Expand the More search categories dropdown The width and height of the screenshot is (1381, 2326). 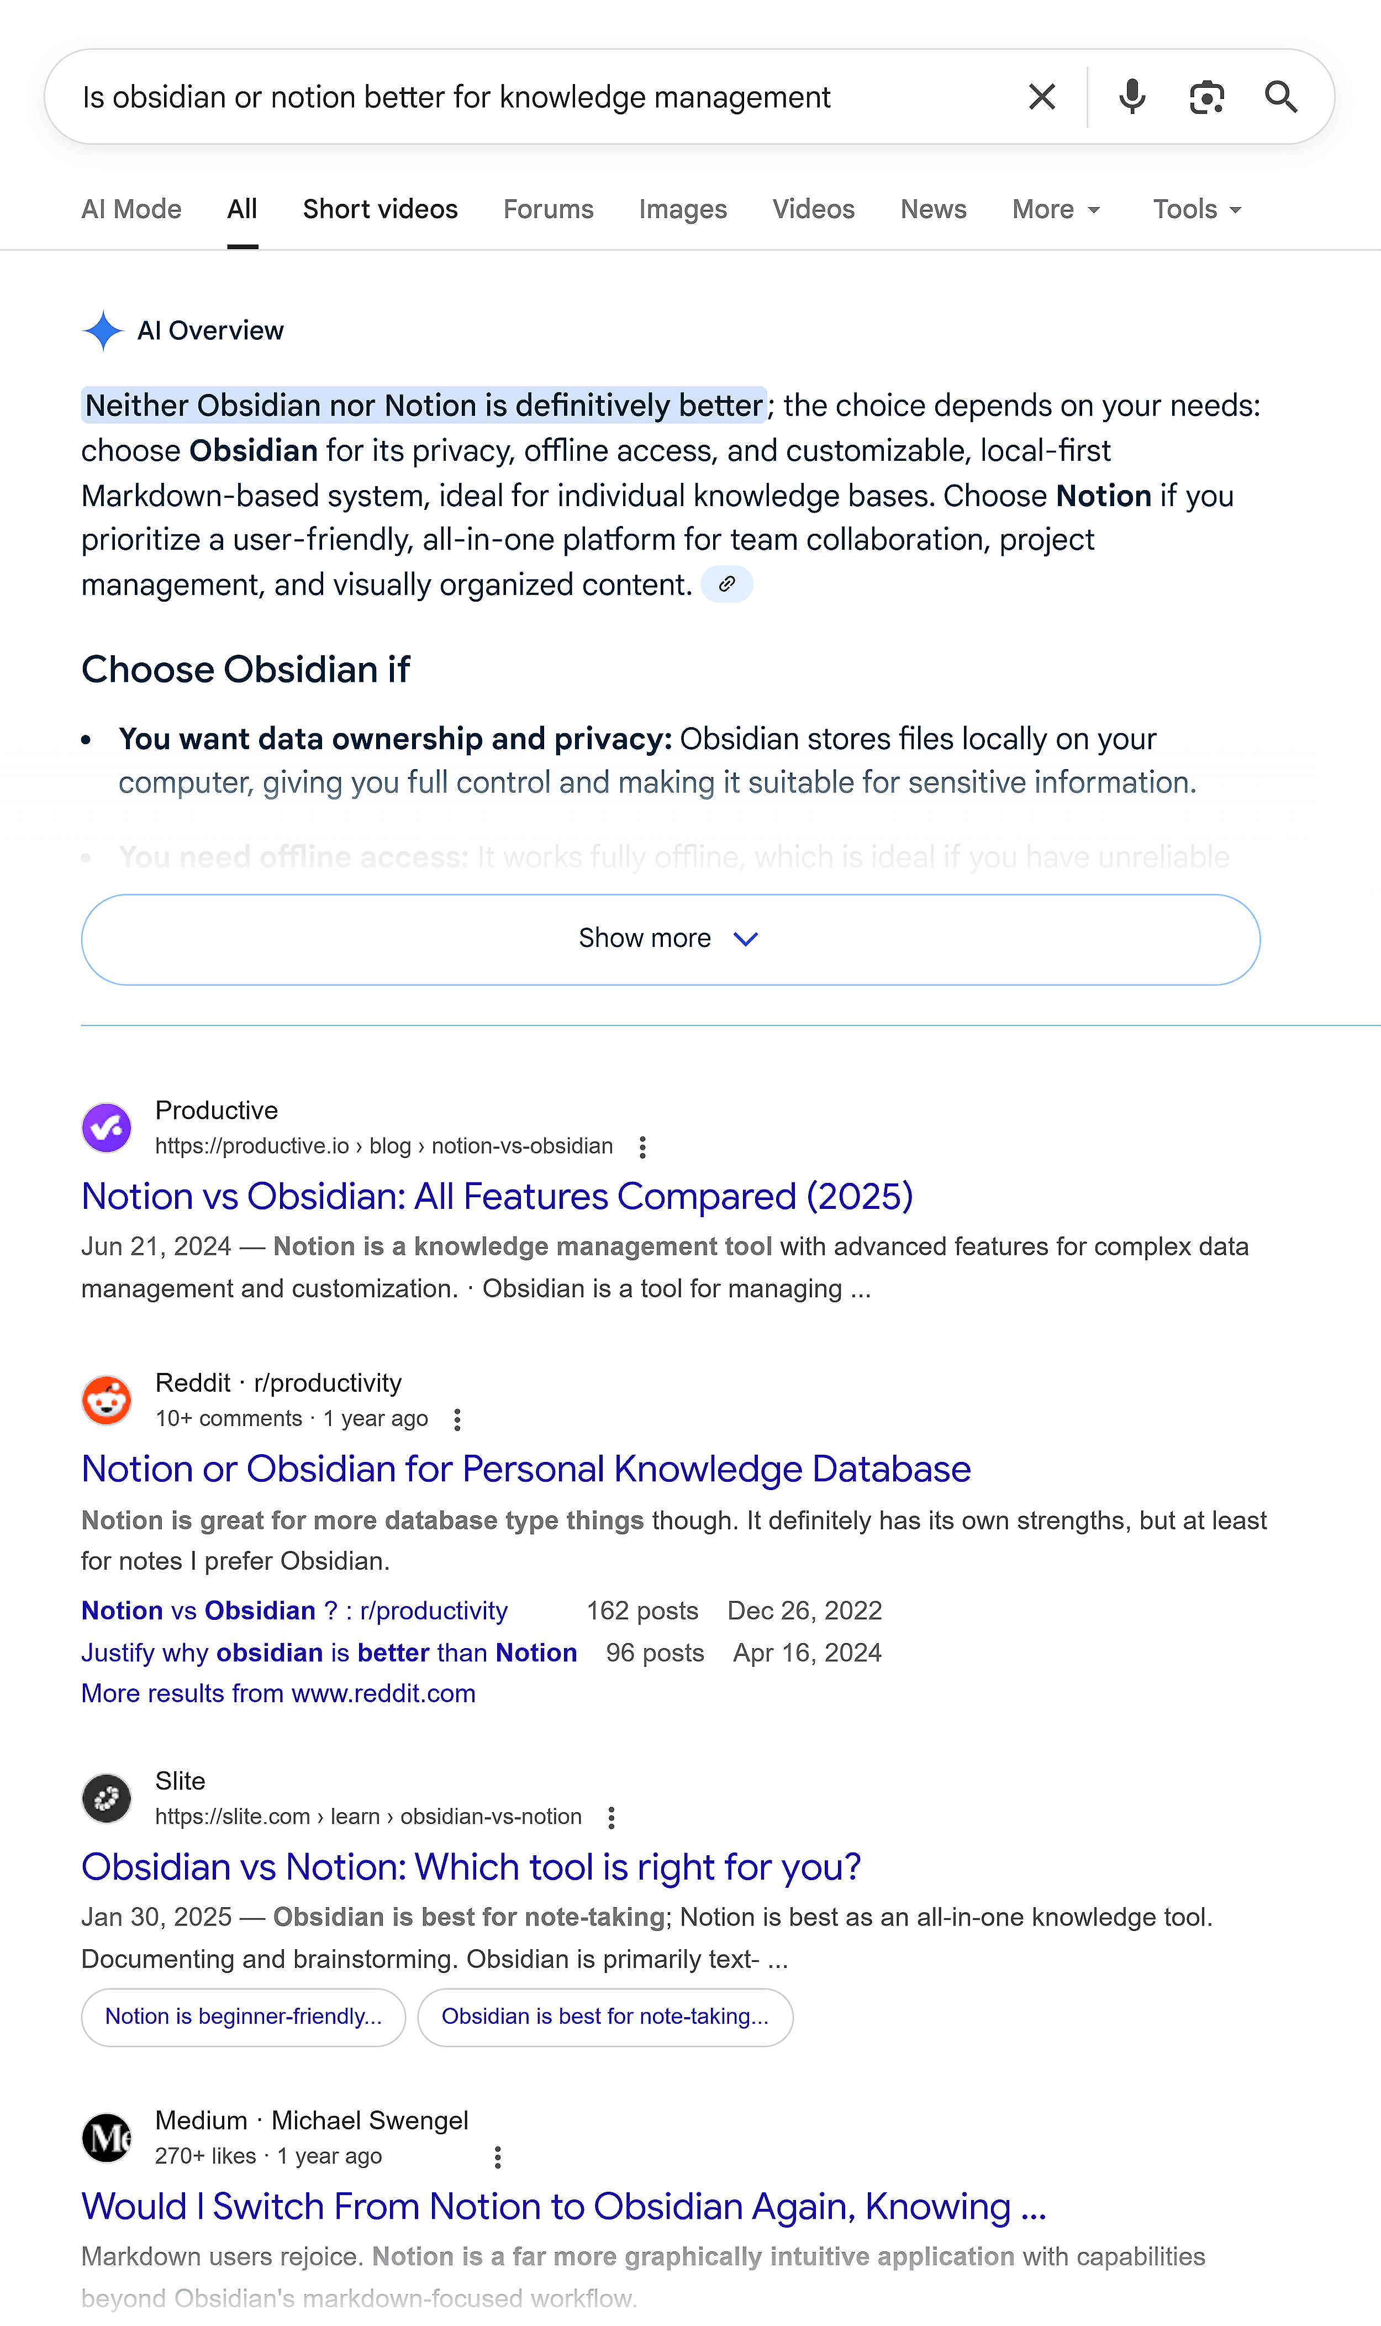[1055, 208]
